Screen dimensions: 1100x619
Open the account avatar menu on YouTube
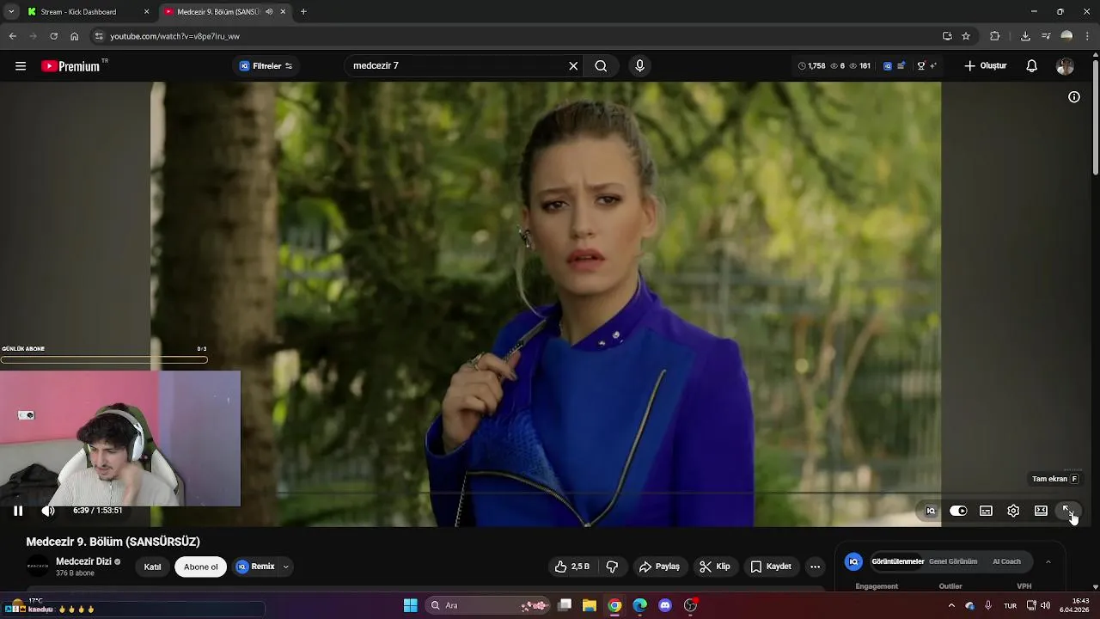(1065, 66)
